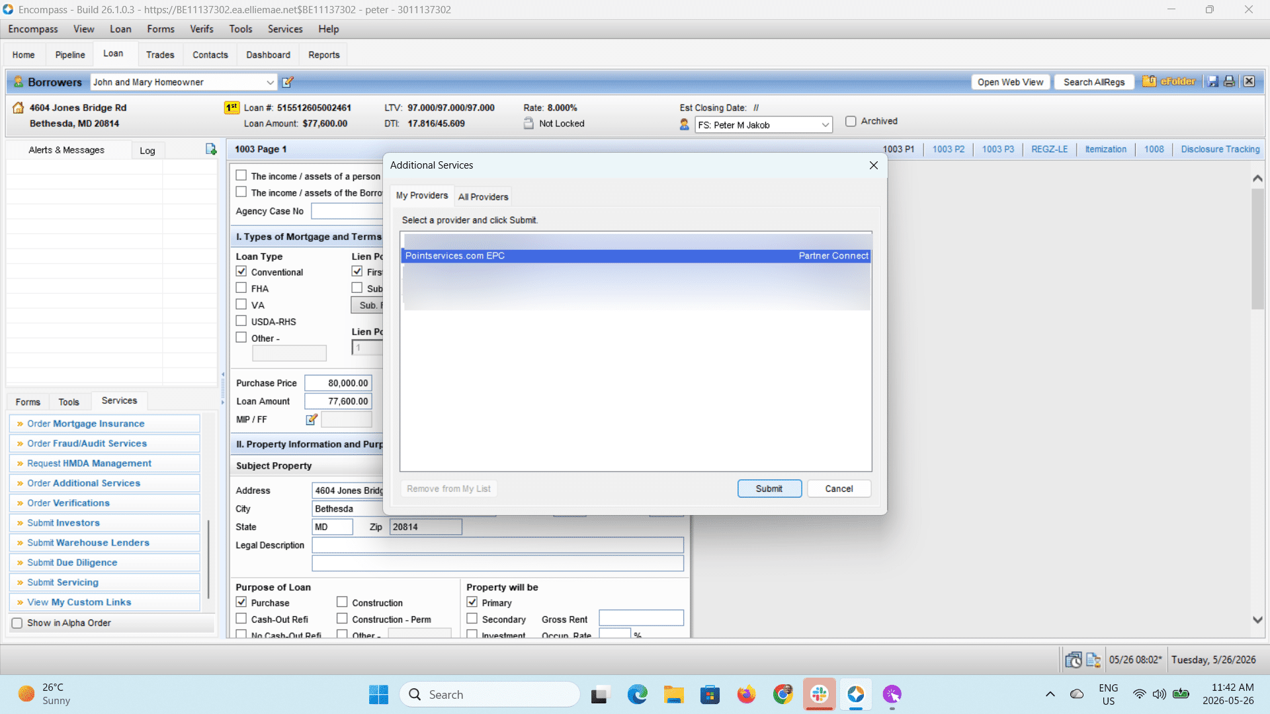Viewport: 1270px width, 714px height.
Task: Switch to Encompass taskbar icon
Action: point(855,695)
